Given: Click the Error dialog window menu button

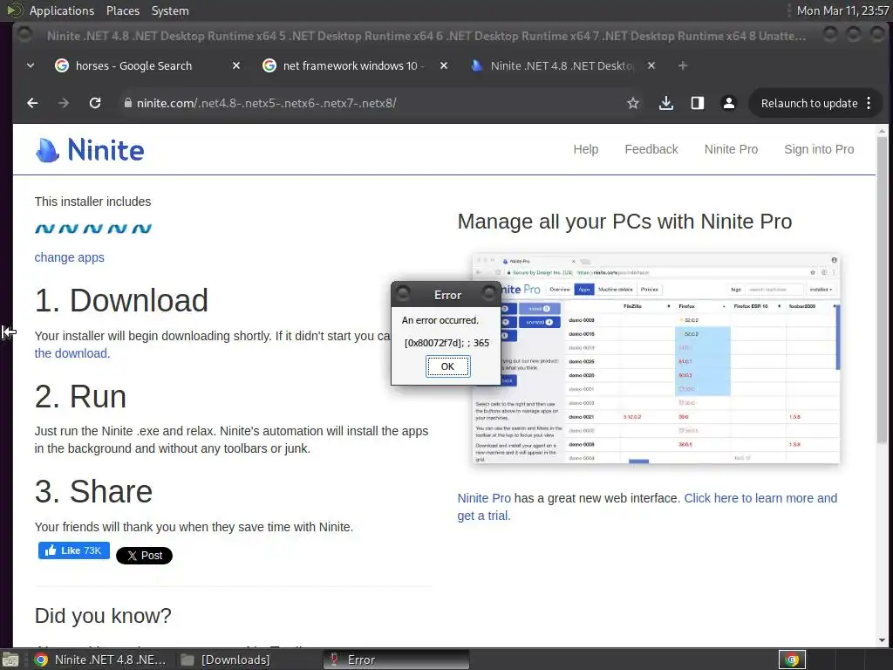Looking at the screenshot, I should click(403, 293).
